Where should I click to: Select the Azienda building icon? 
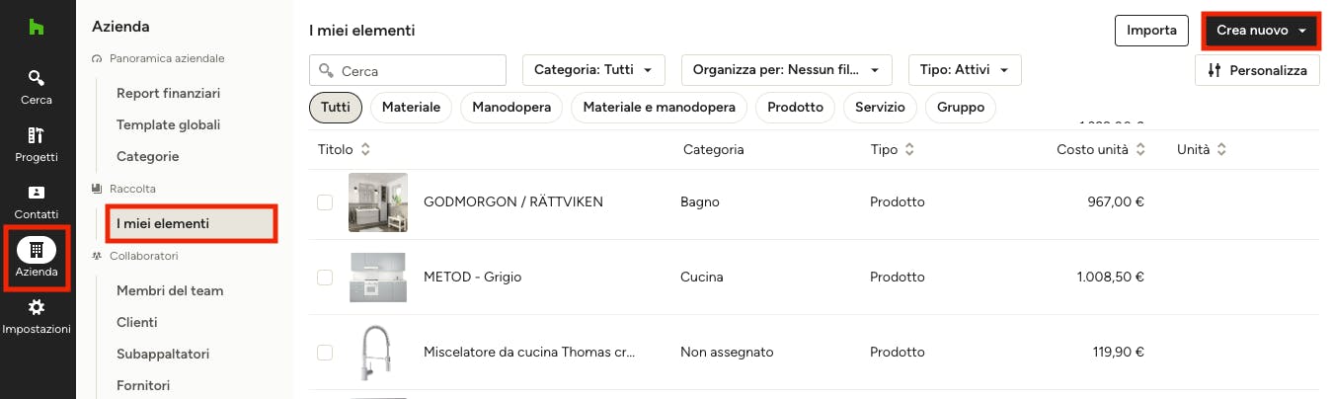pyautogui.click(x=37, y=250)
